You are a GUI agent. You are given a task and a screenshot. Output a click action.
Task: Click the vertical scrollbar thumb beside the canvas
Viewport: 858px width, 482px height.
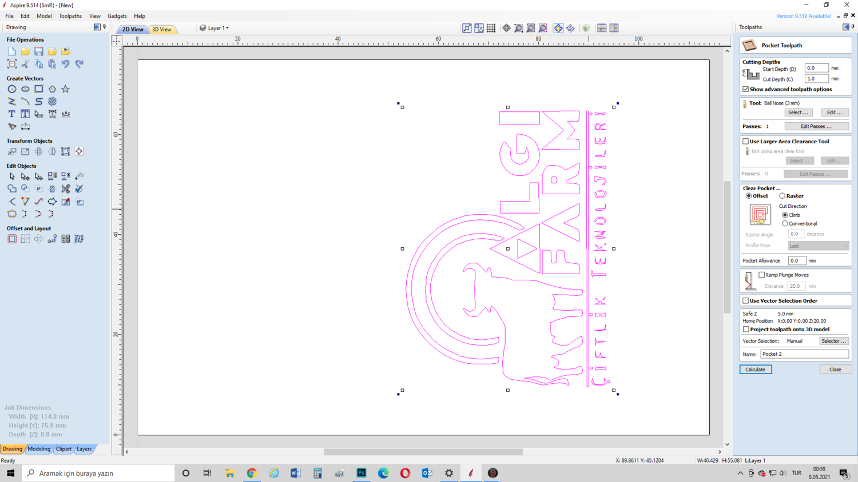point(727,247)
